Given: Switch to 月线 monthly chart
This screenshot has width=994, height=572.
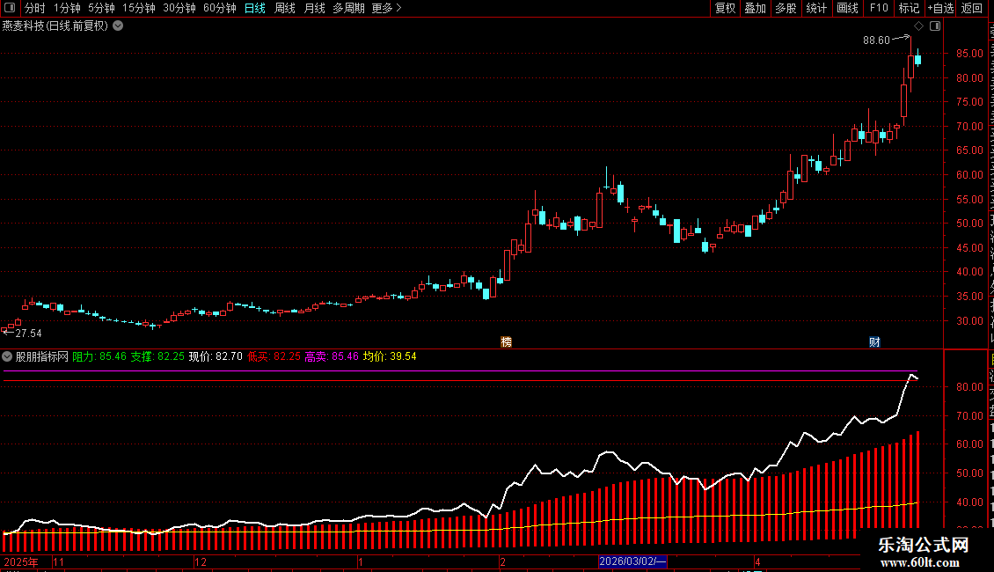Looking at the screenshot, I should tap(314, 8).
